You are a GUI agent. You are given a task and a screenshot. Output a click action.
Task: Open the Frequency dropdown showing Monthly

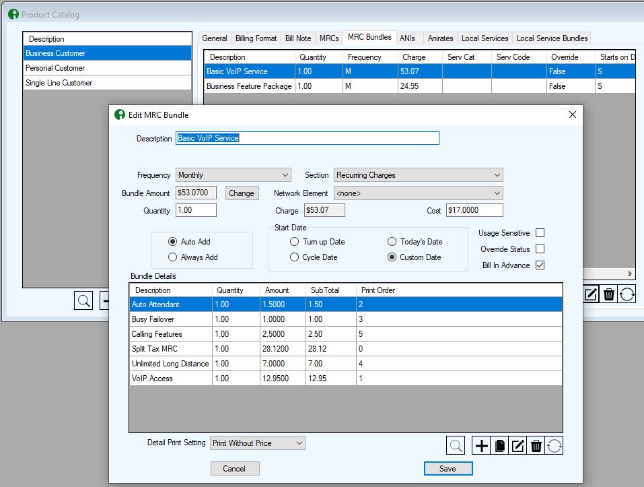click(x=234, y=175)
